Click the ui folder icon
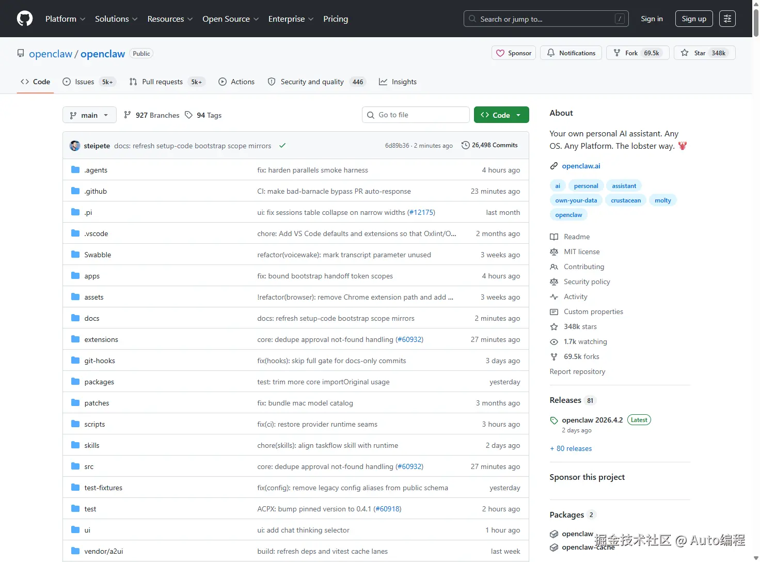Screen dimensions: 760x562 pyautogui.click(x=75, y=529)
